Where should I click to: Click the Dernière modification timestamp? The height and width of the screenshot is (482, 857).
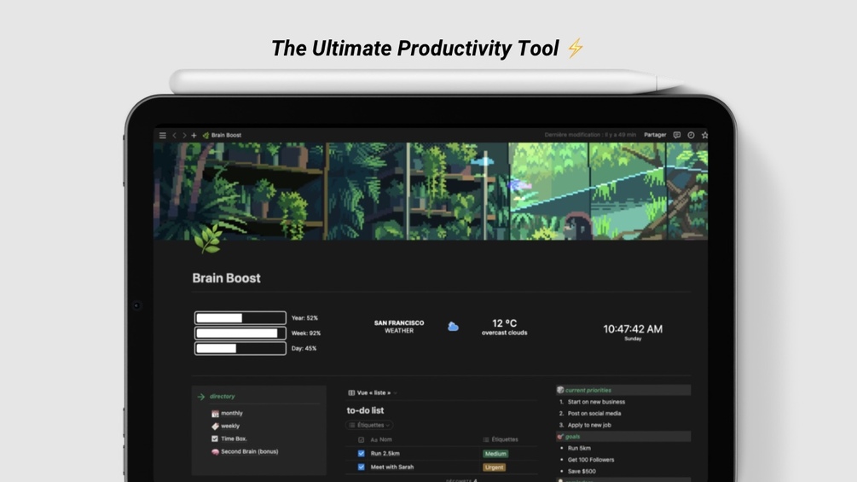590,135
